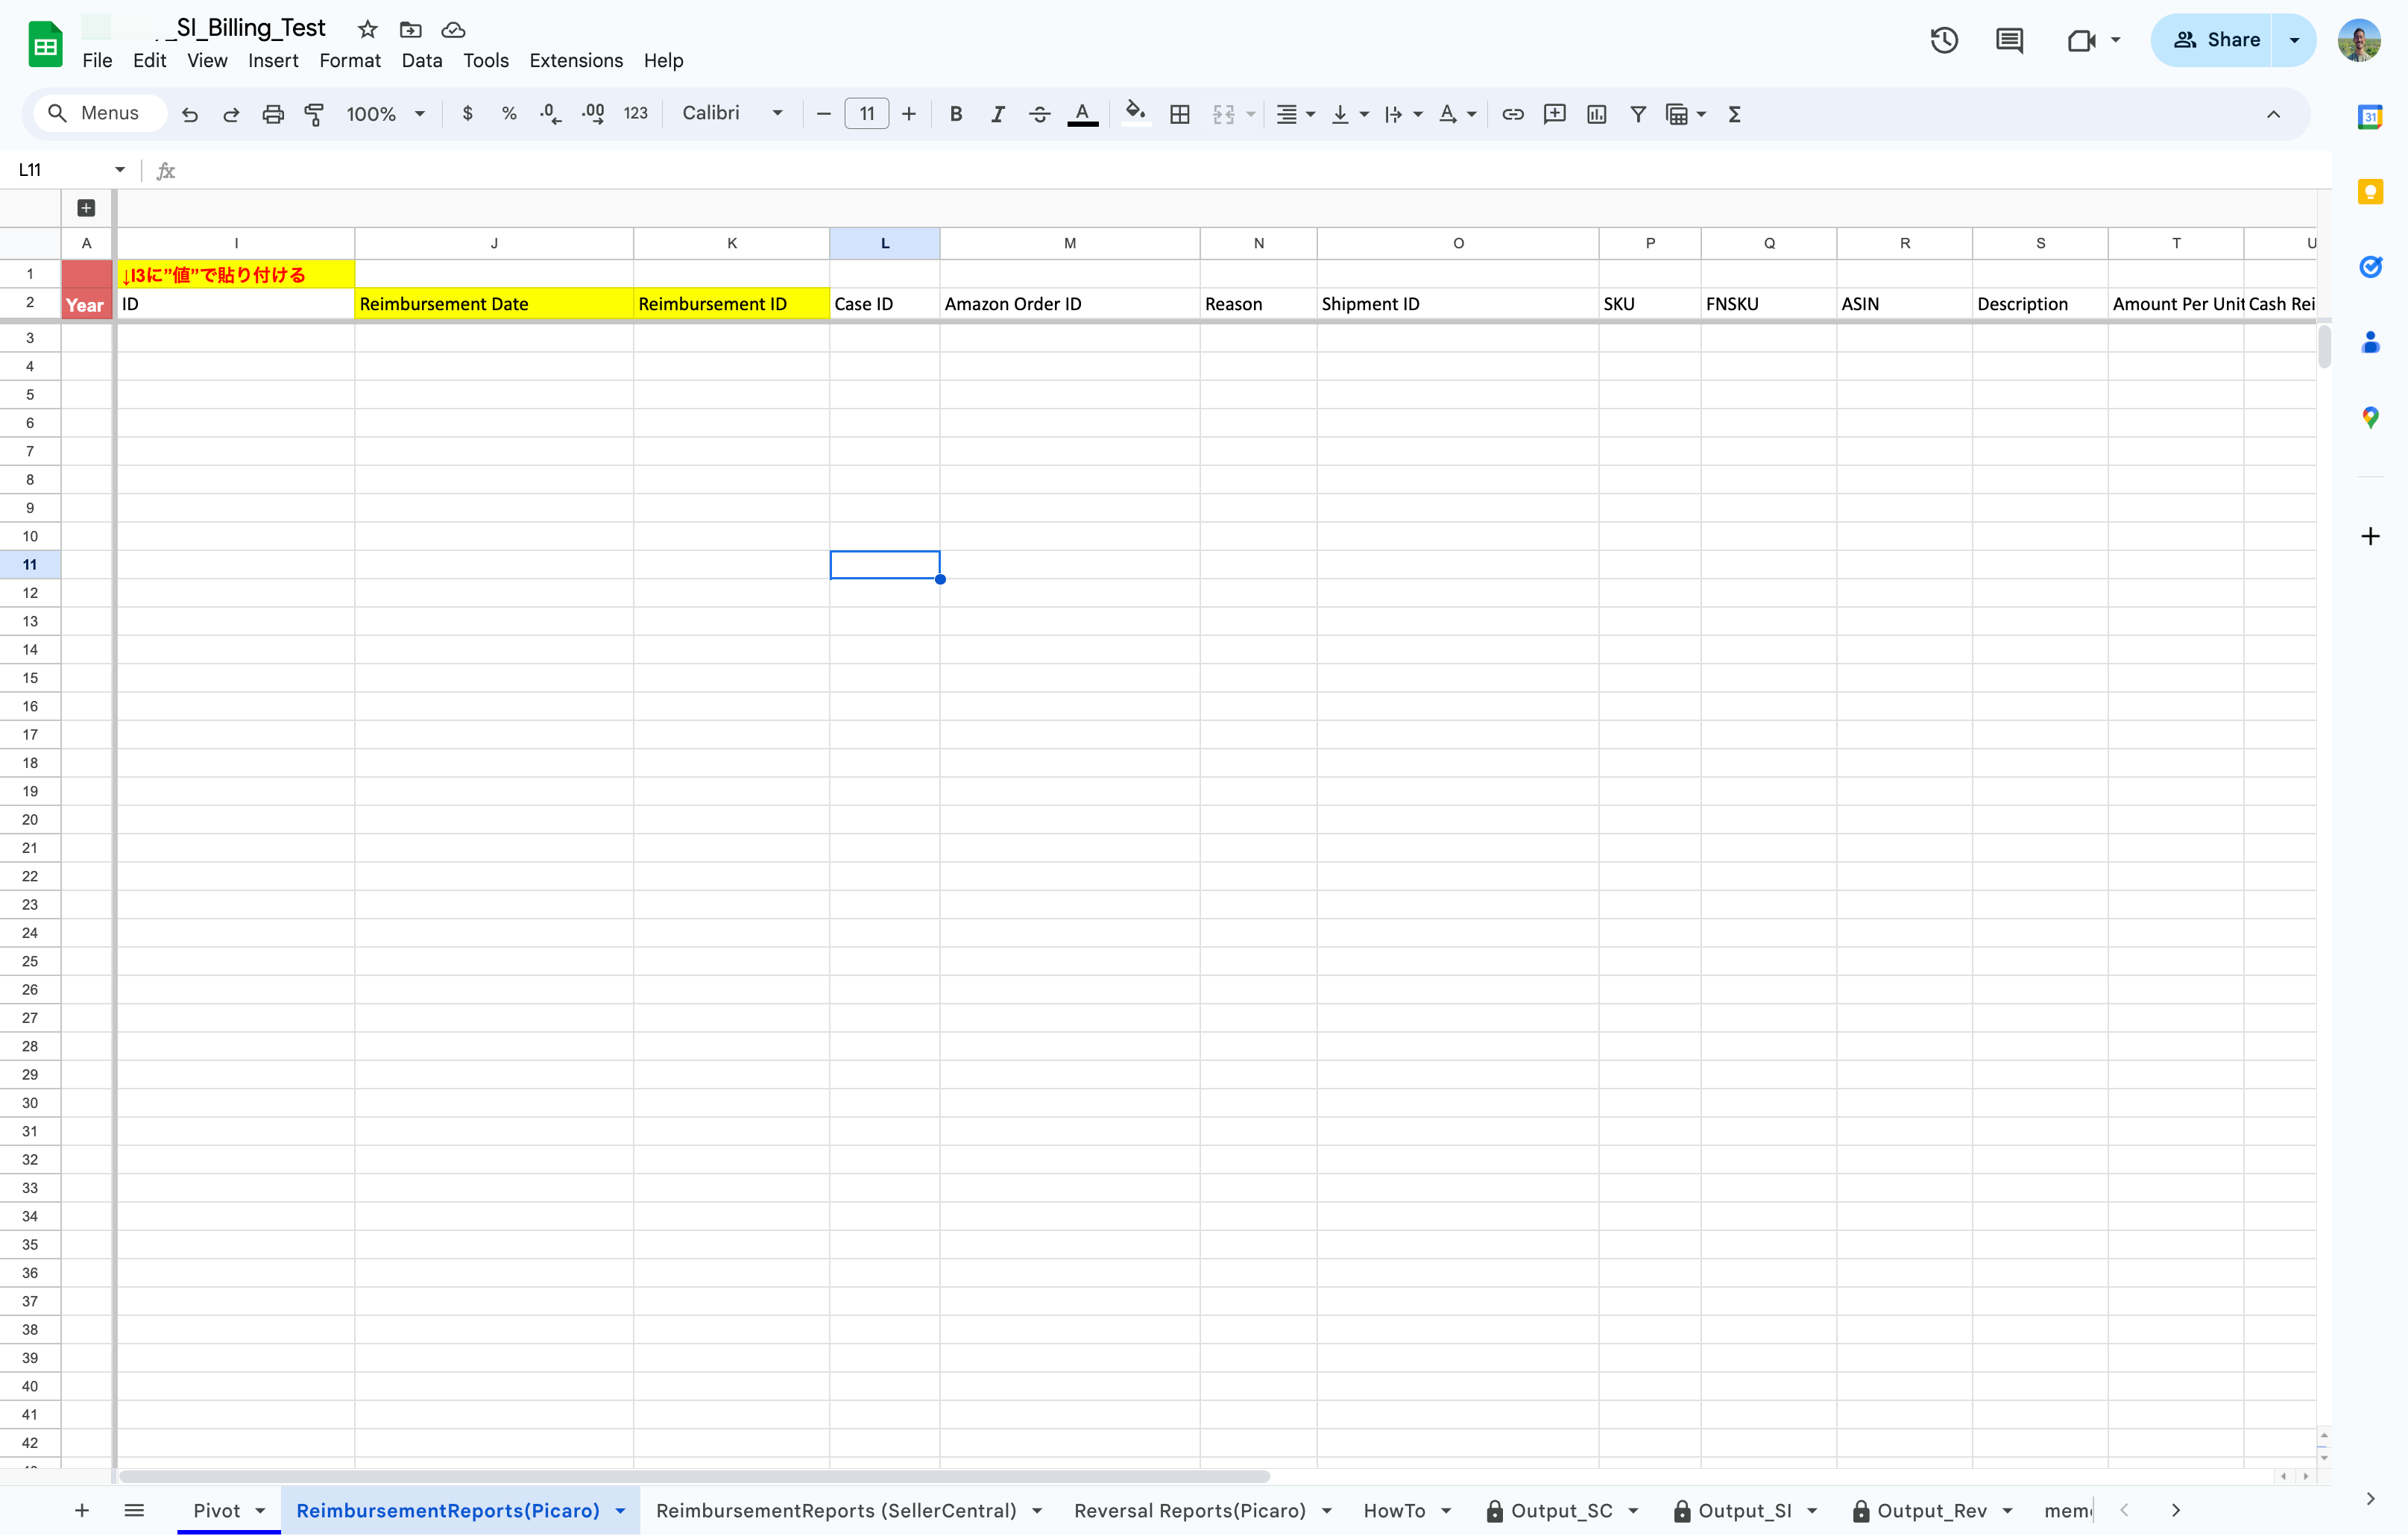Open the Name box dropdown arrow
This screenshot has width=2408, height=1536.
120,170
